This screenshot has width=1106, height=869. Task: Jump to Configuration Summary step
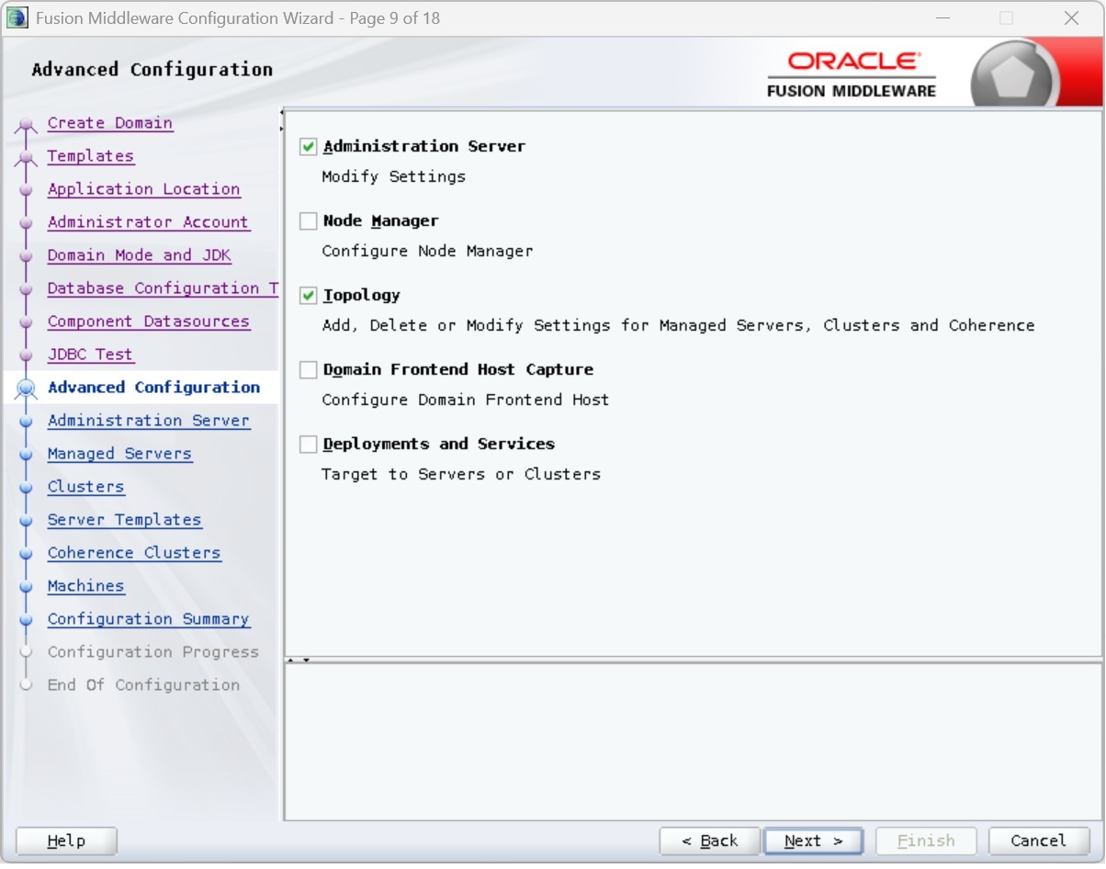149,619
